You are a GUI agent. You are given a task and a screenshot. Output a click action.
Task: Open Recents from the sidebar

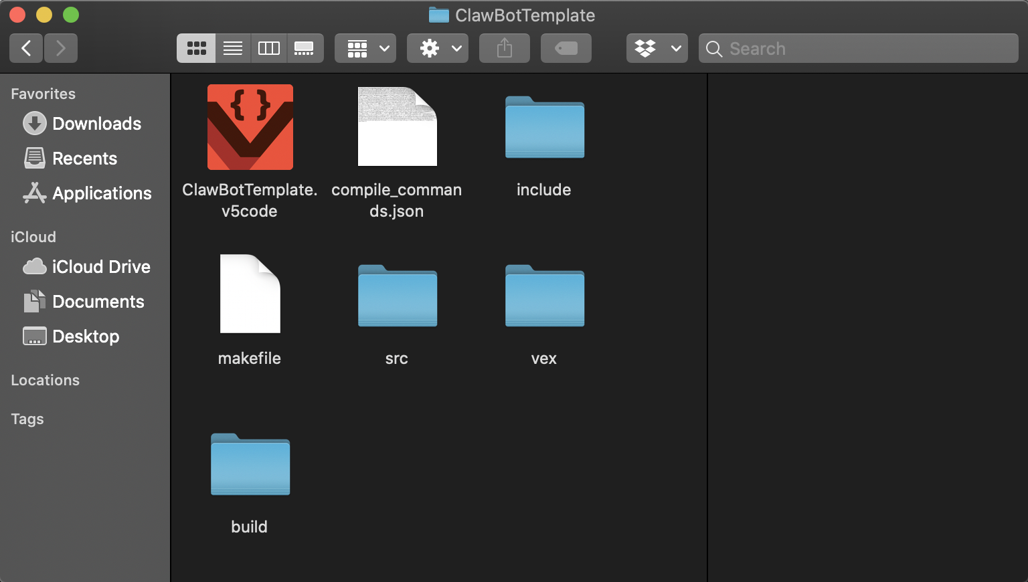[84, 159]
